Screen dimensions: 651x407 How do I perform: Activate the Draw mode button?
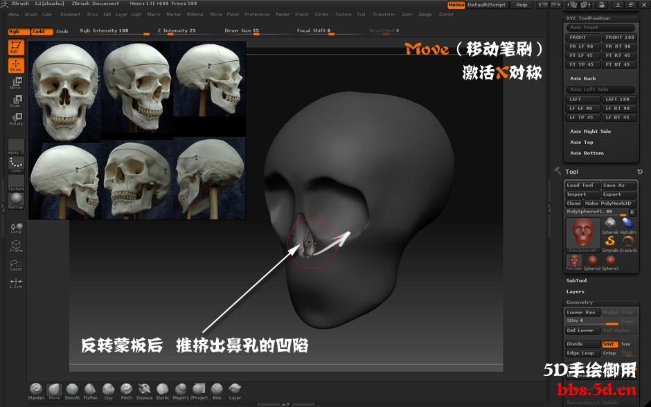pos(16,65)
